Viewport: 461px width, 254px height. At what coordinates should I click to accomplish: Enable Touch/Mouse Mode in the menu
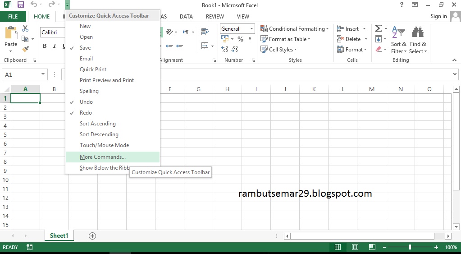click(x=113, y=145)
